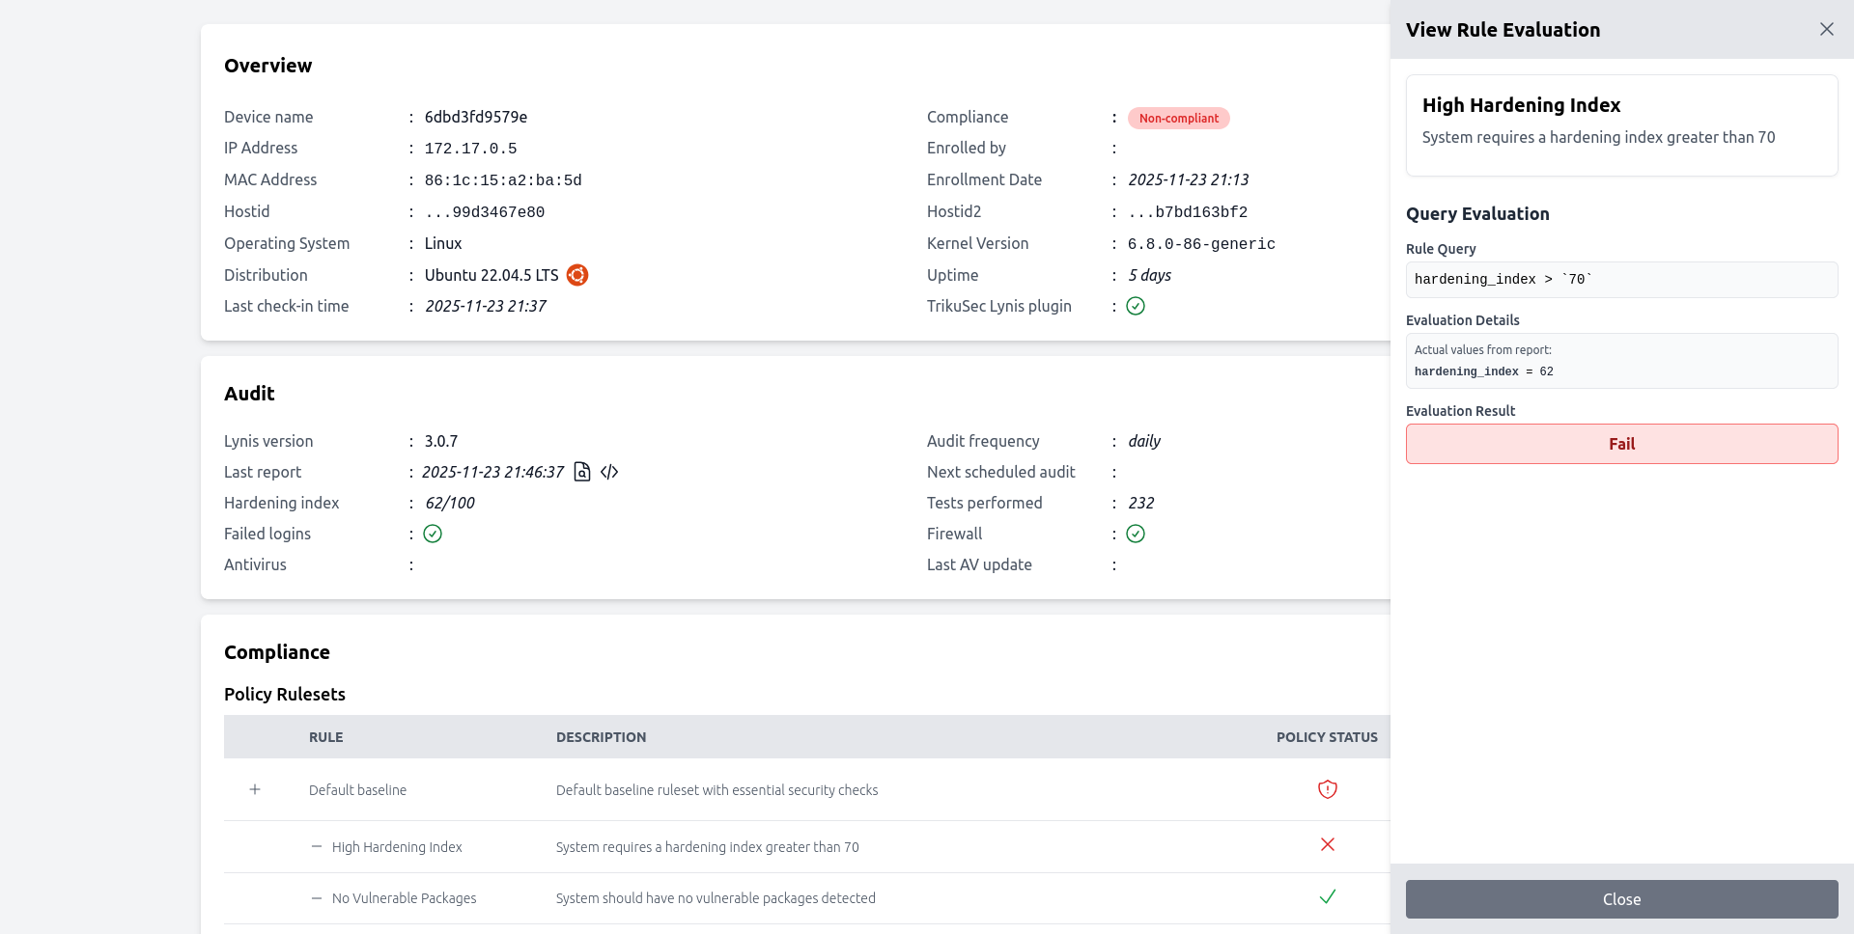This screenshot has height=934, width=1854.
Task: Click the Non-compliant status badge
Action: pyautogui.click(x=1178, y=118)
